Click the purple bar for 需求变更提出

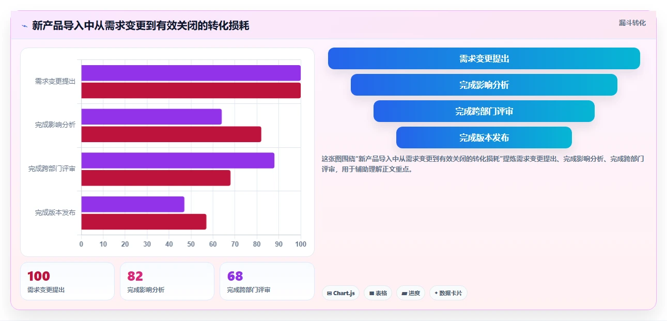tap(191, 73)
